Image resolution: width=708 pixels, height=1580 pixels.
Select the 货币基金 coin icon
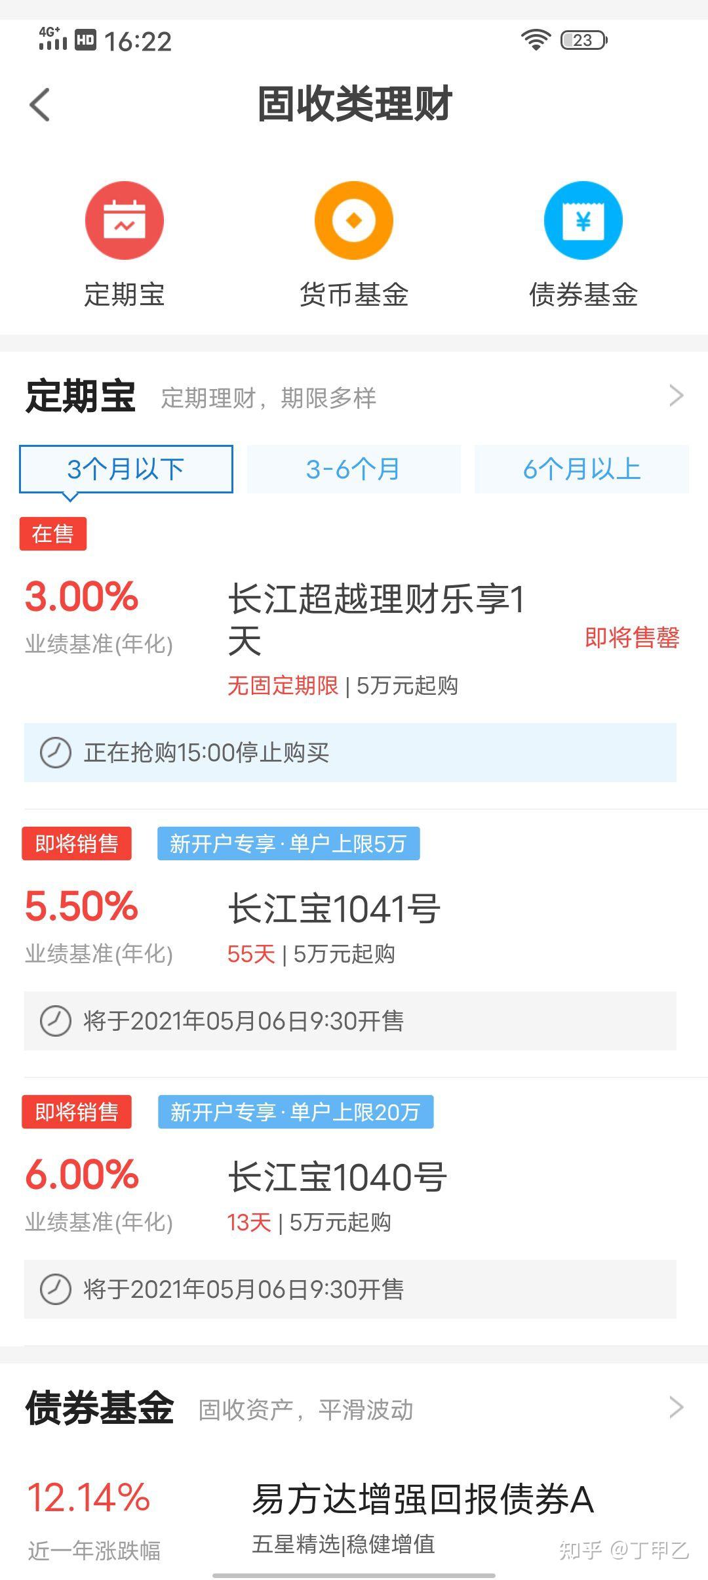353,220
